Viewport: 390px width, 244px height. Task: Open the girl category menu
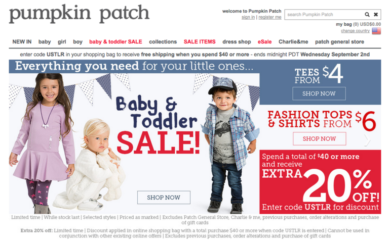[x=62, y=41]
